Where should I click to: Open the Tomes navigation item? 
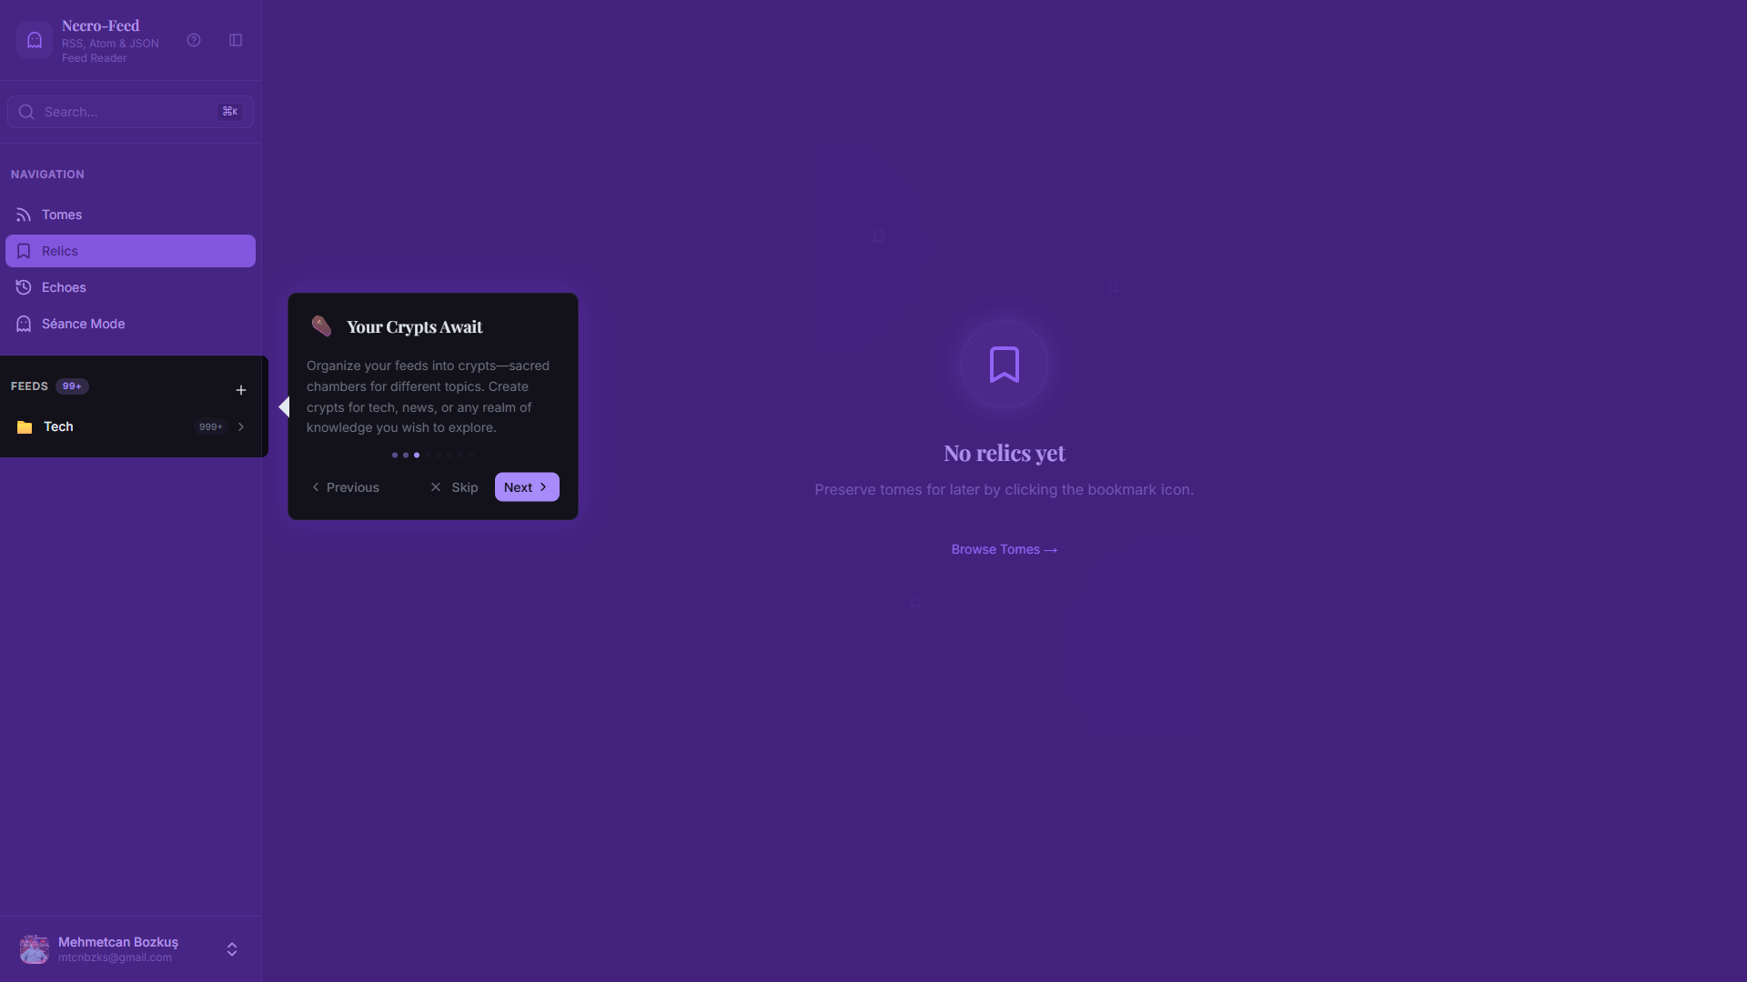(62, 215)
